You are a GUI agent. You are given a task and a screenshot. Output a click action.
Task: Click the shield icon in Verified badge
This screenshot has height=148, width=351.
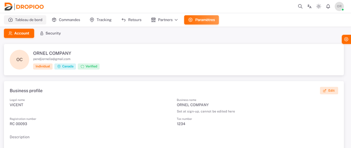82,67
